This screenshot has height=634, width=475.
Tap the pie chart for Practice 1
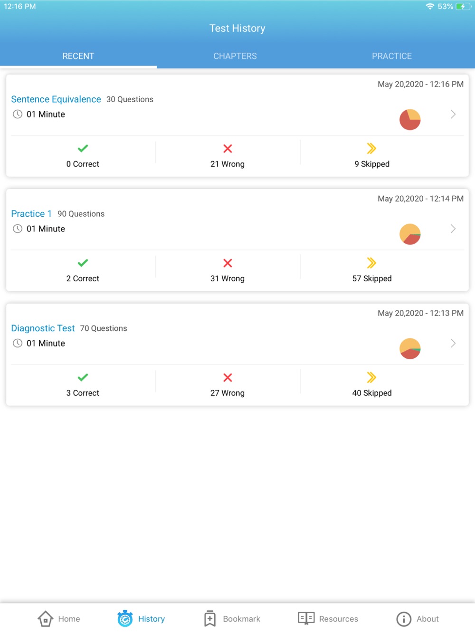410,234
